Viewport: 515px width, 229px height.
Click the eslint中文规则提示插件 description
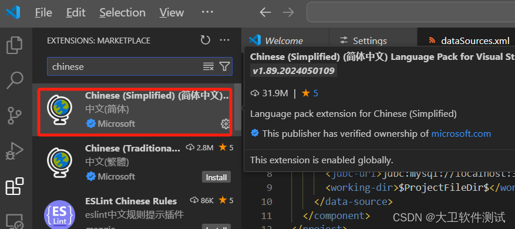(134, 214)
